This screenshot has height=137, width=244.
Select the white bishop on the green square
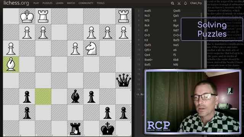click(x=11, y=64)
